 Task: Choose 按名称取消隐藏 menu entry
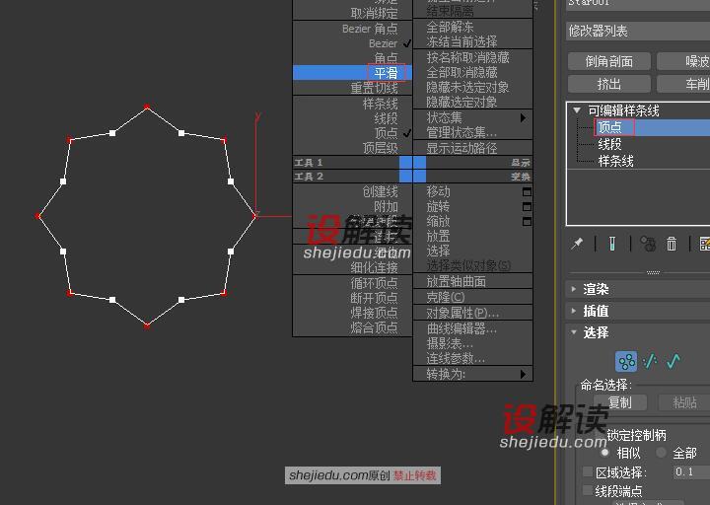[467, 57]
